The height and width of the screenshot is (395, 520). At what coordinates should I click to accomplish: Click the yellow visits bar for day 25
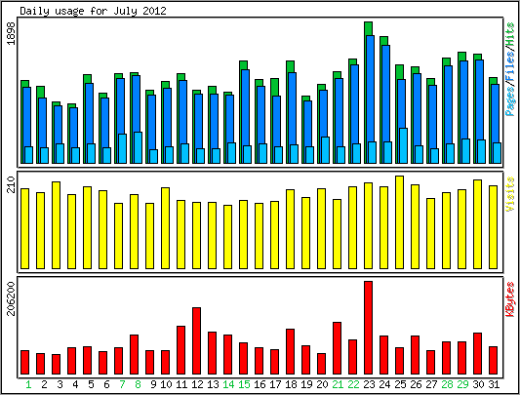pyautogui.click(x=399, y=222)
